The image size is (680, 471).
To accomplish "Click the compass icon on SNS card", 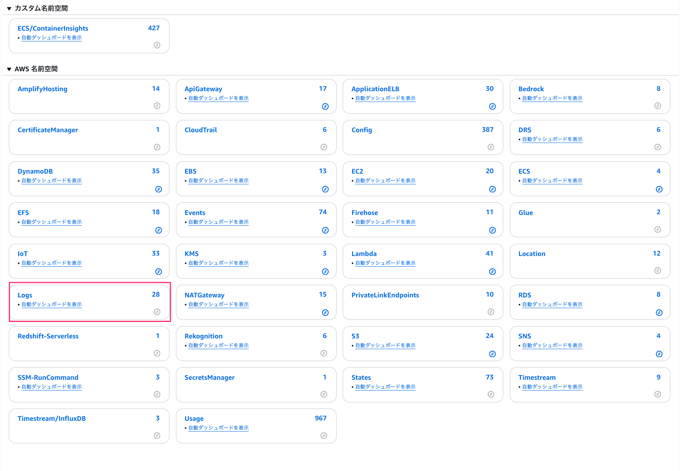I will [659, 354].
